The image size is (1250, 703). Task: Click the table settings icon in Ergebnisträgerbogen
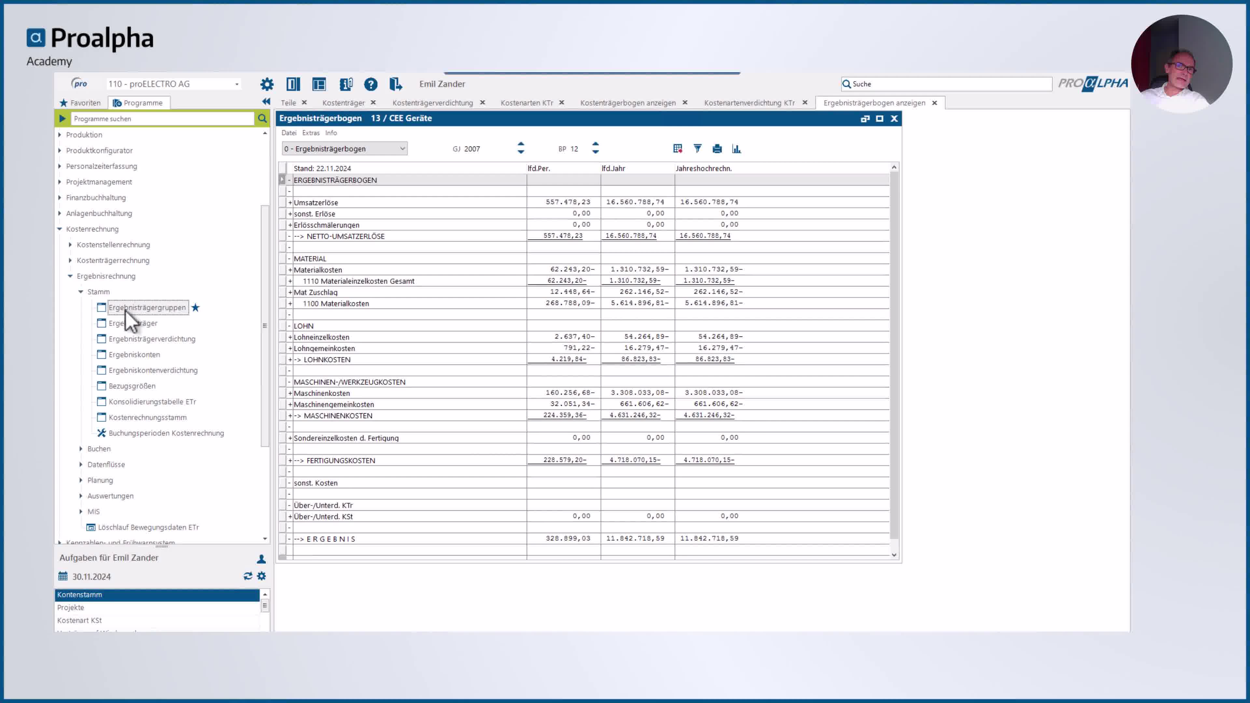678,148
